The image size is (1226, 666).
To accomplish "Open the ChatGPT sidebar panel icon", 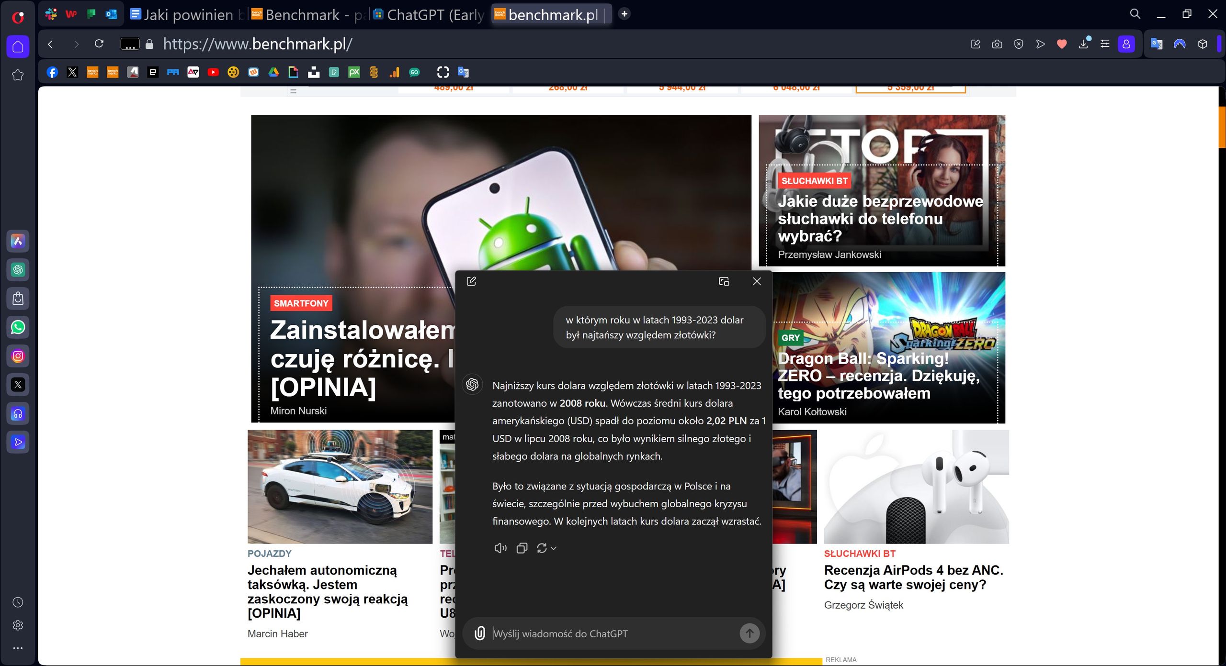I will click(x=18, y=270).
